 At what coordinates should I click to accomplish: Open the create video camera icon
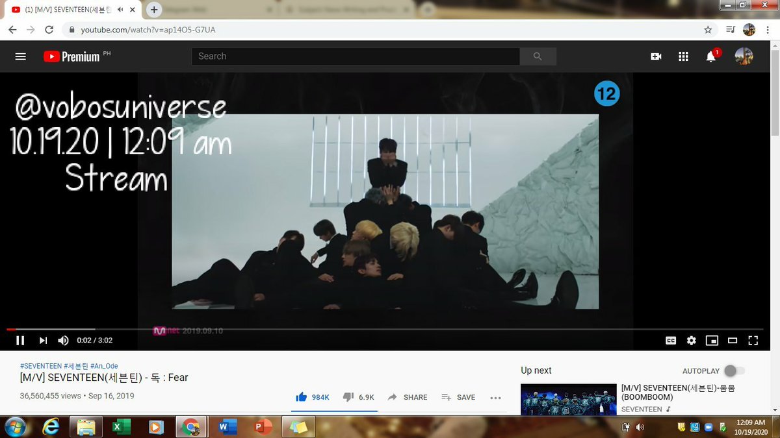coord(656,56)
